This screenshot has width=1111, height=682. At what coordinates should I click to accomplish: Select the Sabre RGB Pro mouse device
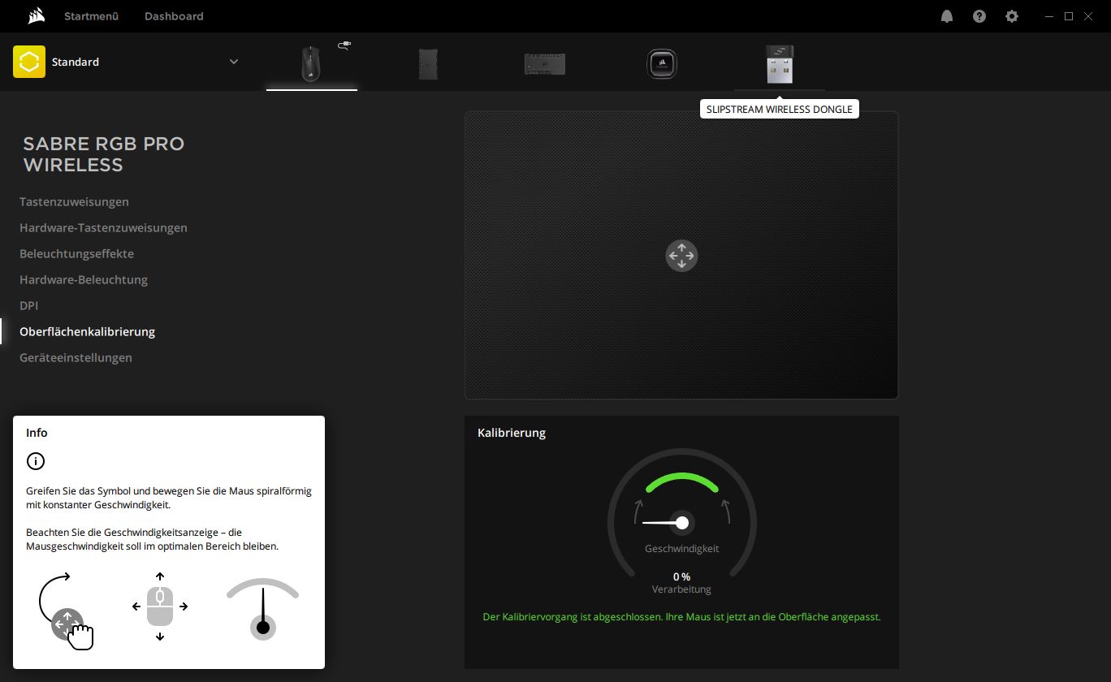pos(311,63)
